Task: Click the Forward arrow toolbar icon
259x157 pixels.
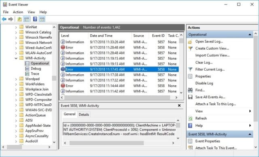Action: 11,19
